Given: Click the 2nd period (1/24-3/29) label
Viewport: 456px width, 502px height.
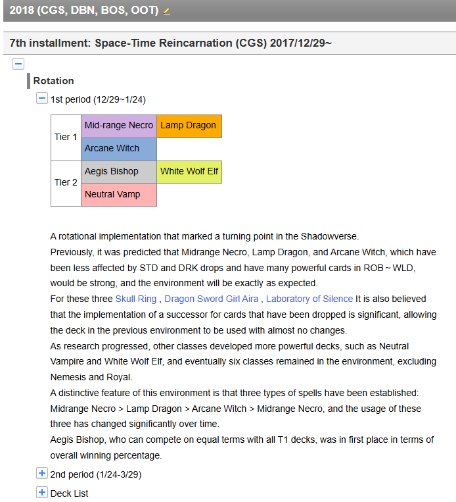Looking at the screenshot, I should [x=96, y=474].
